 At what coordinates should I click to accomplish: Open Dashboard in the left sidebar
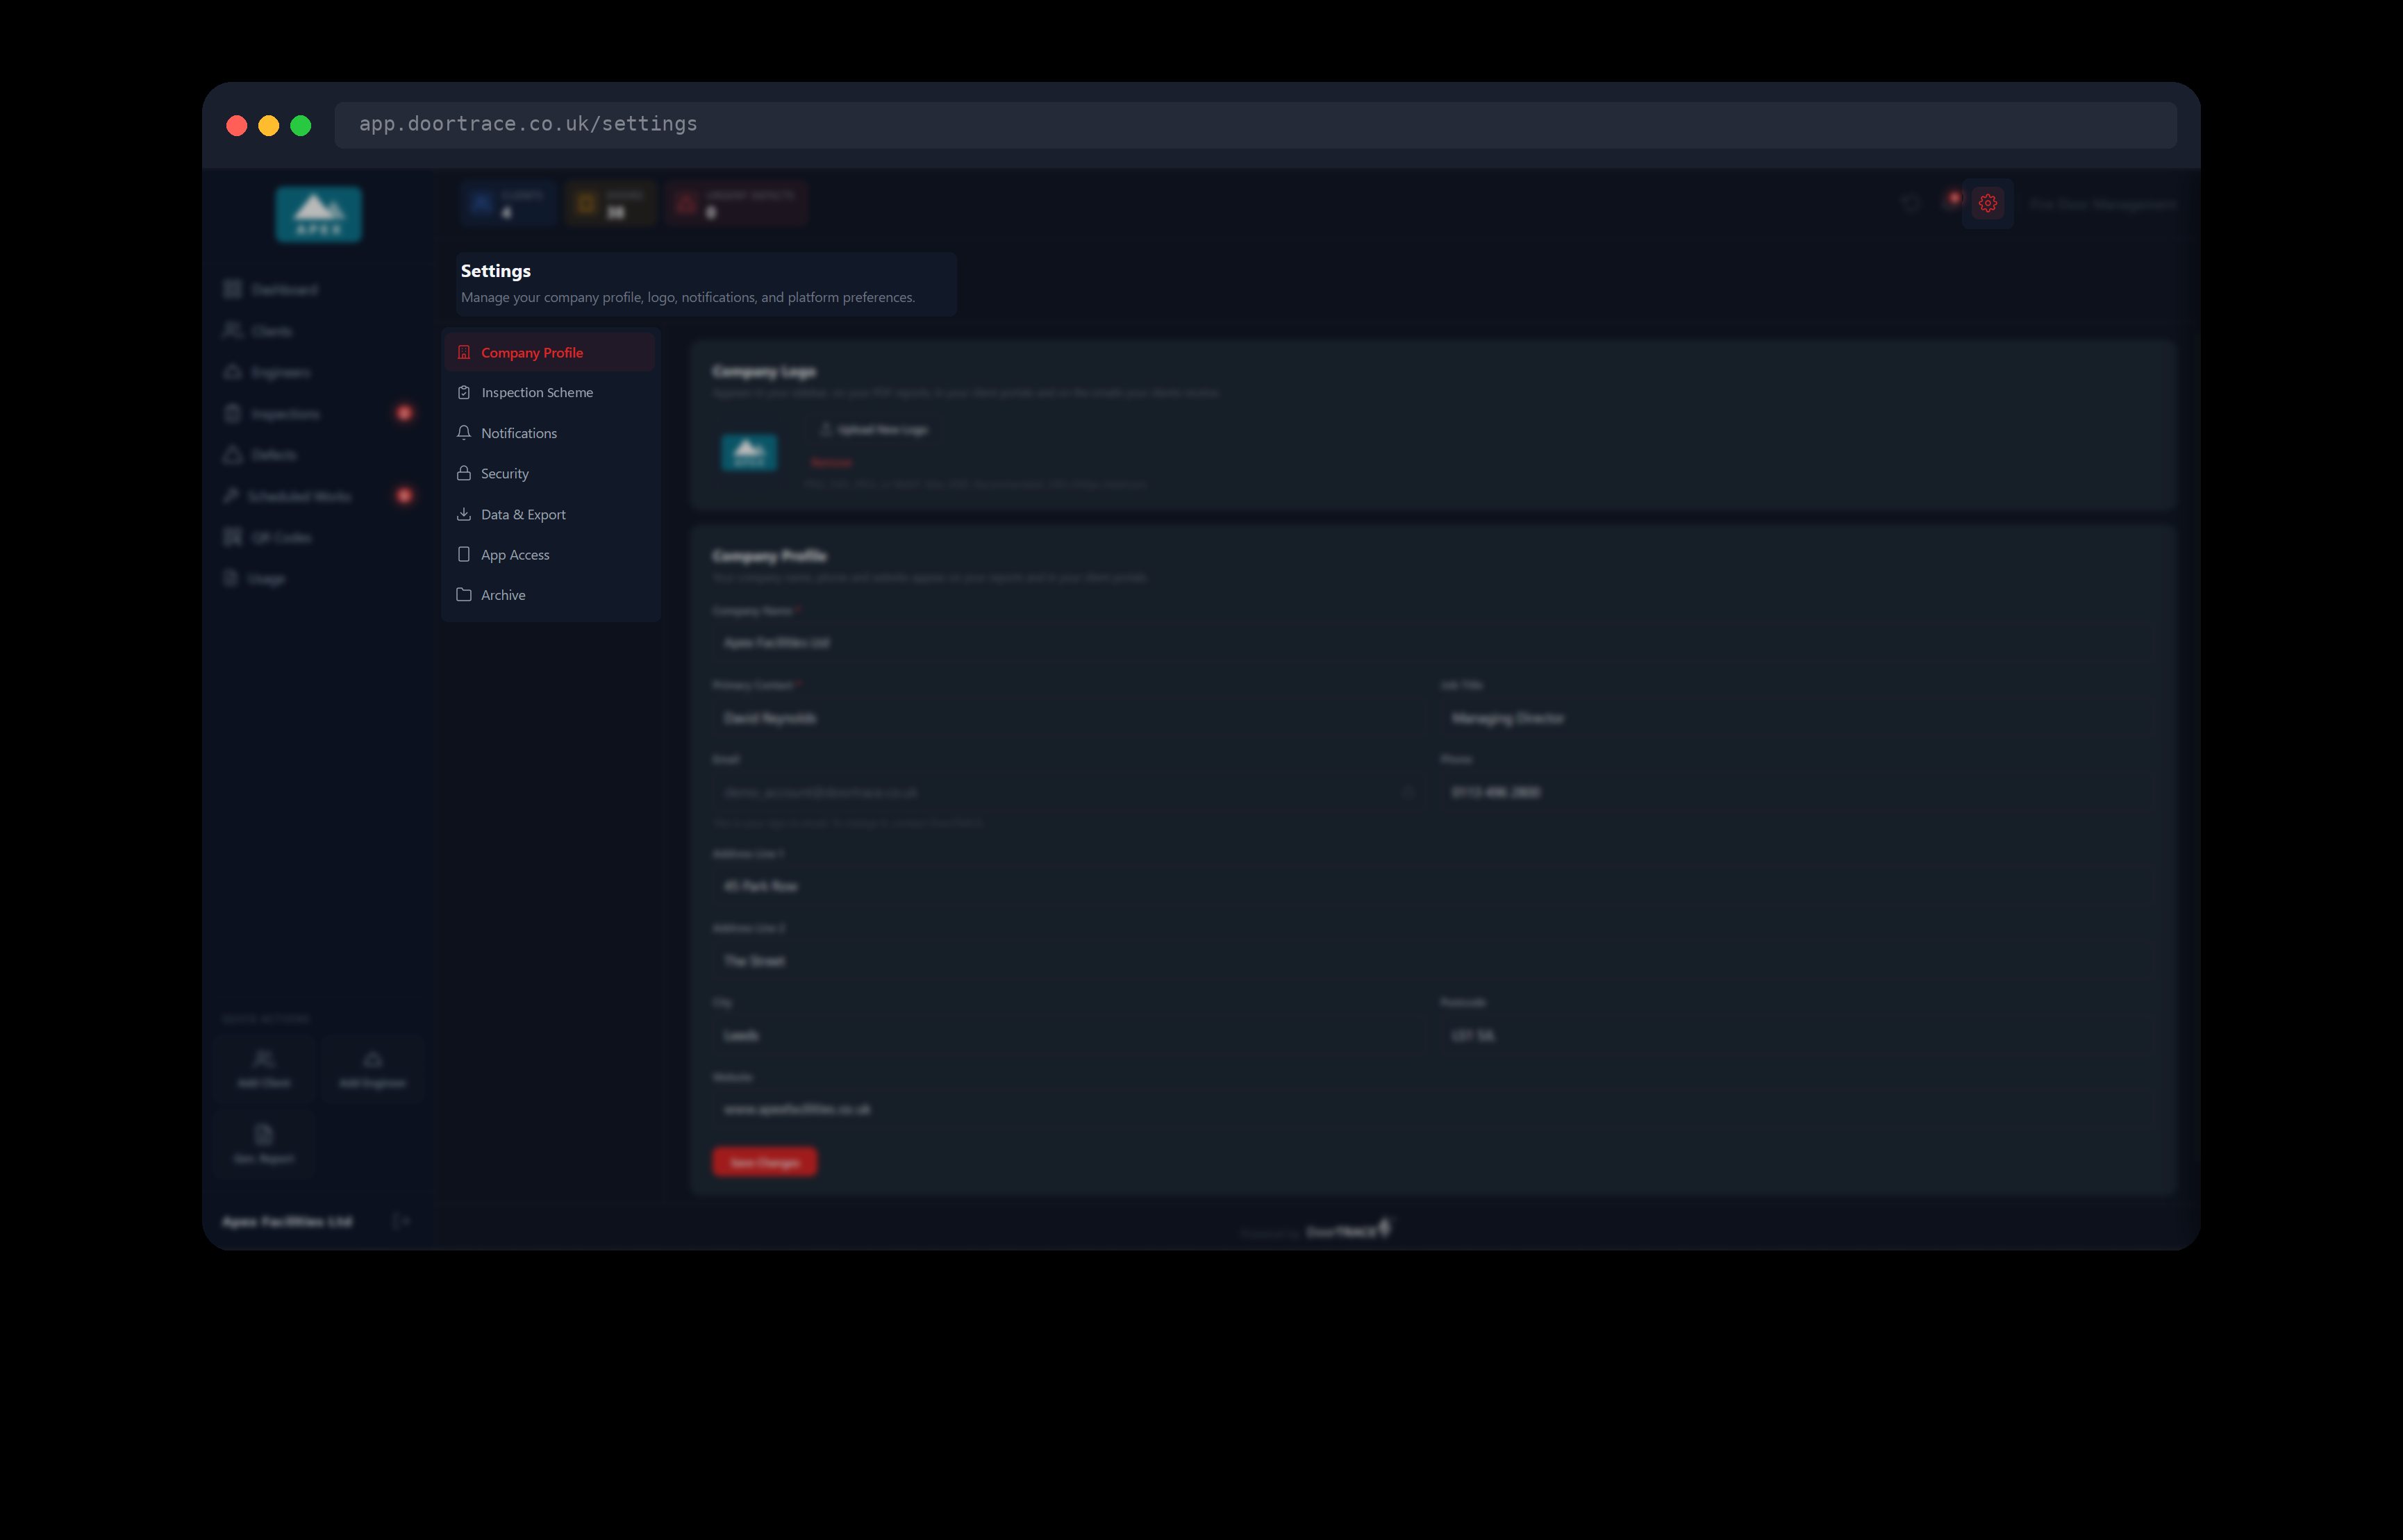point(318,290)
